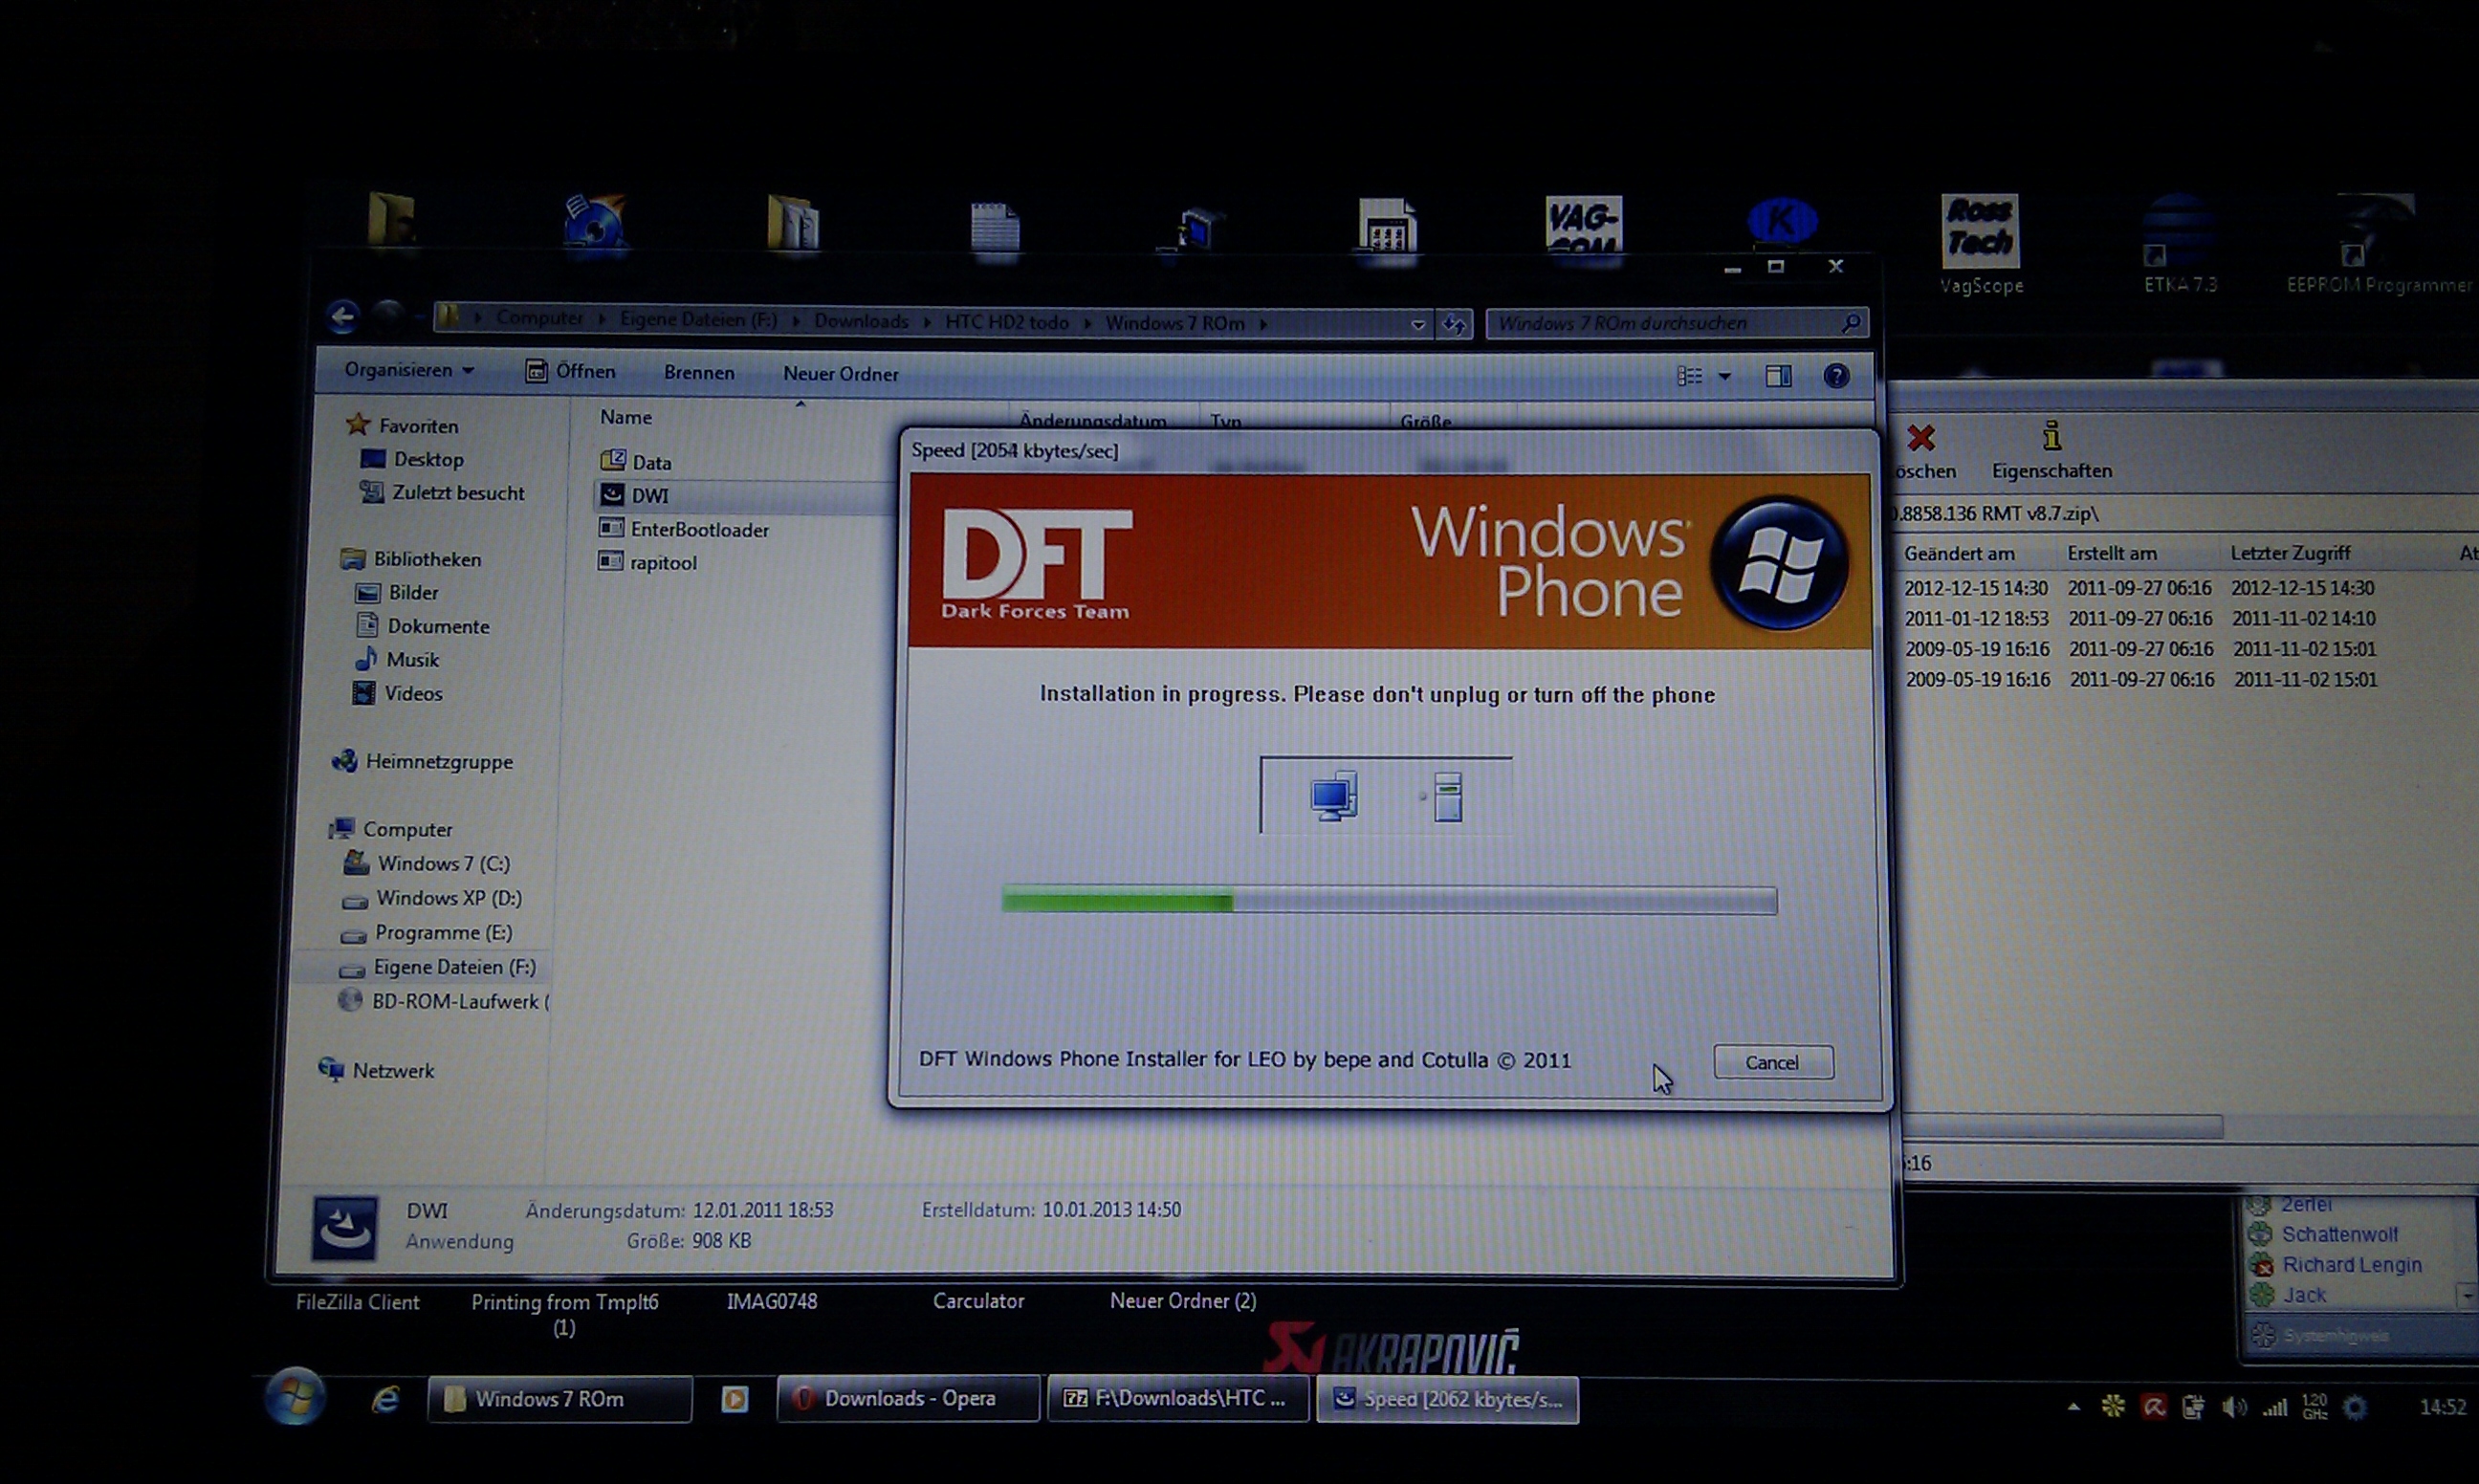
Task: Click the Brennen toolbar item
Action: coord(698,373)
